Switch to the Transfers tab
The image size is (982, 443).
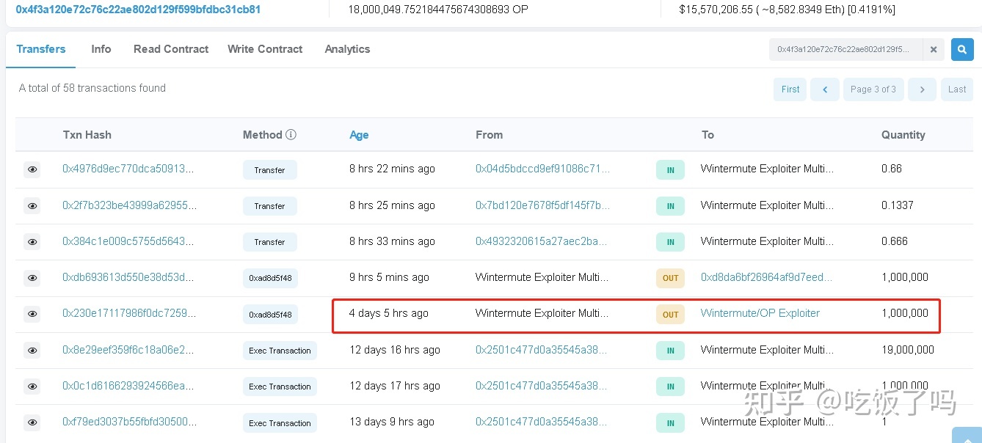point(41,49)
